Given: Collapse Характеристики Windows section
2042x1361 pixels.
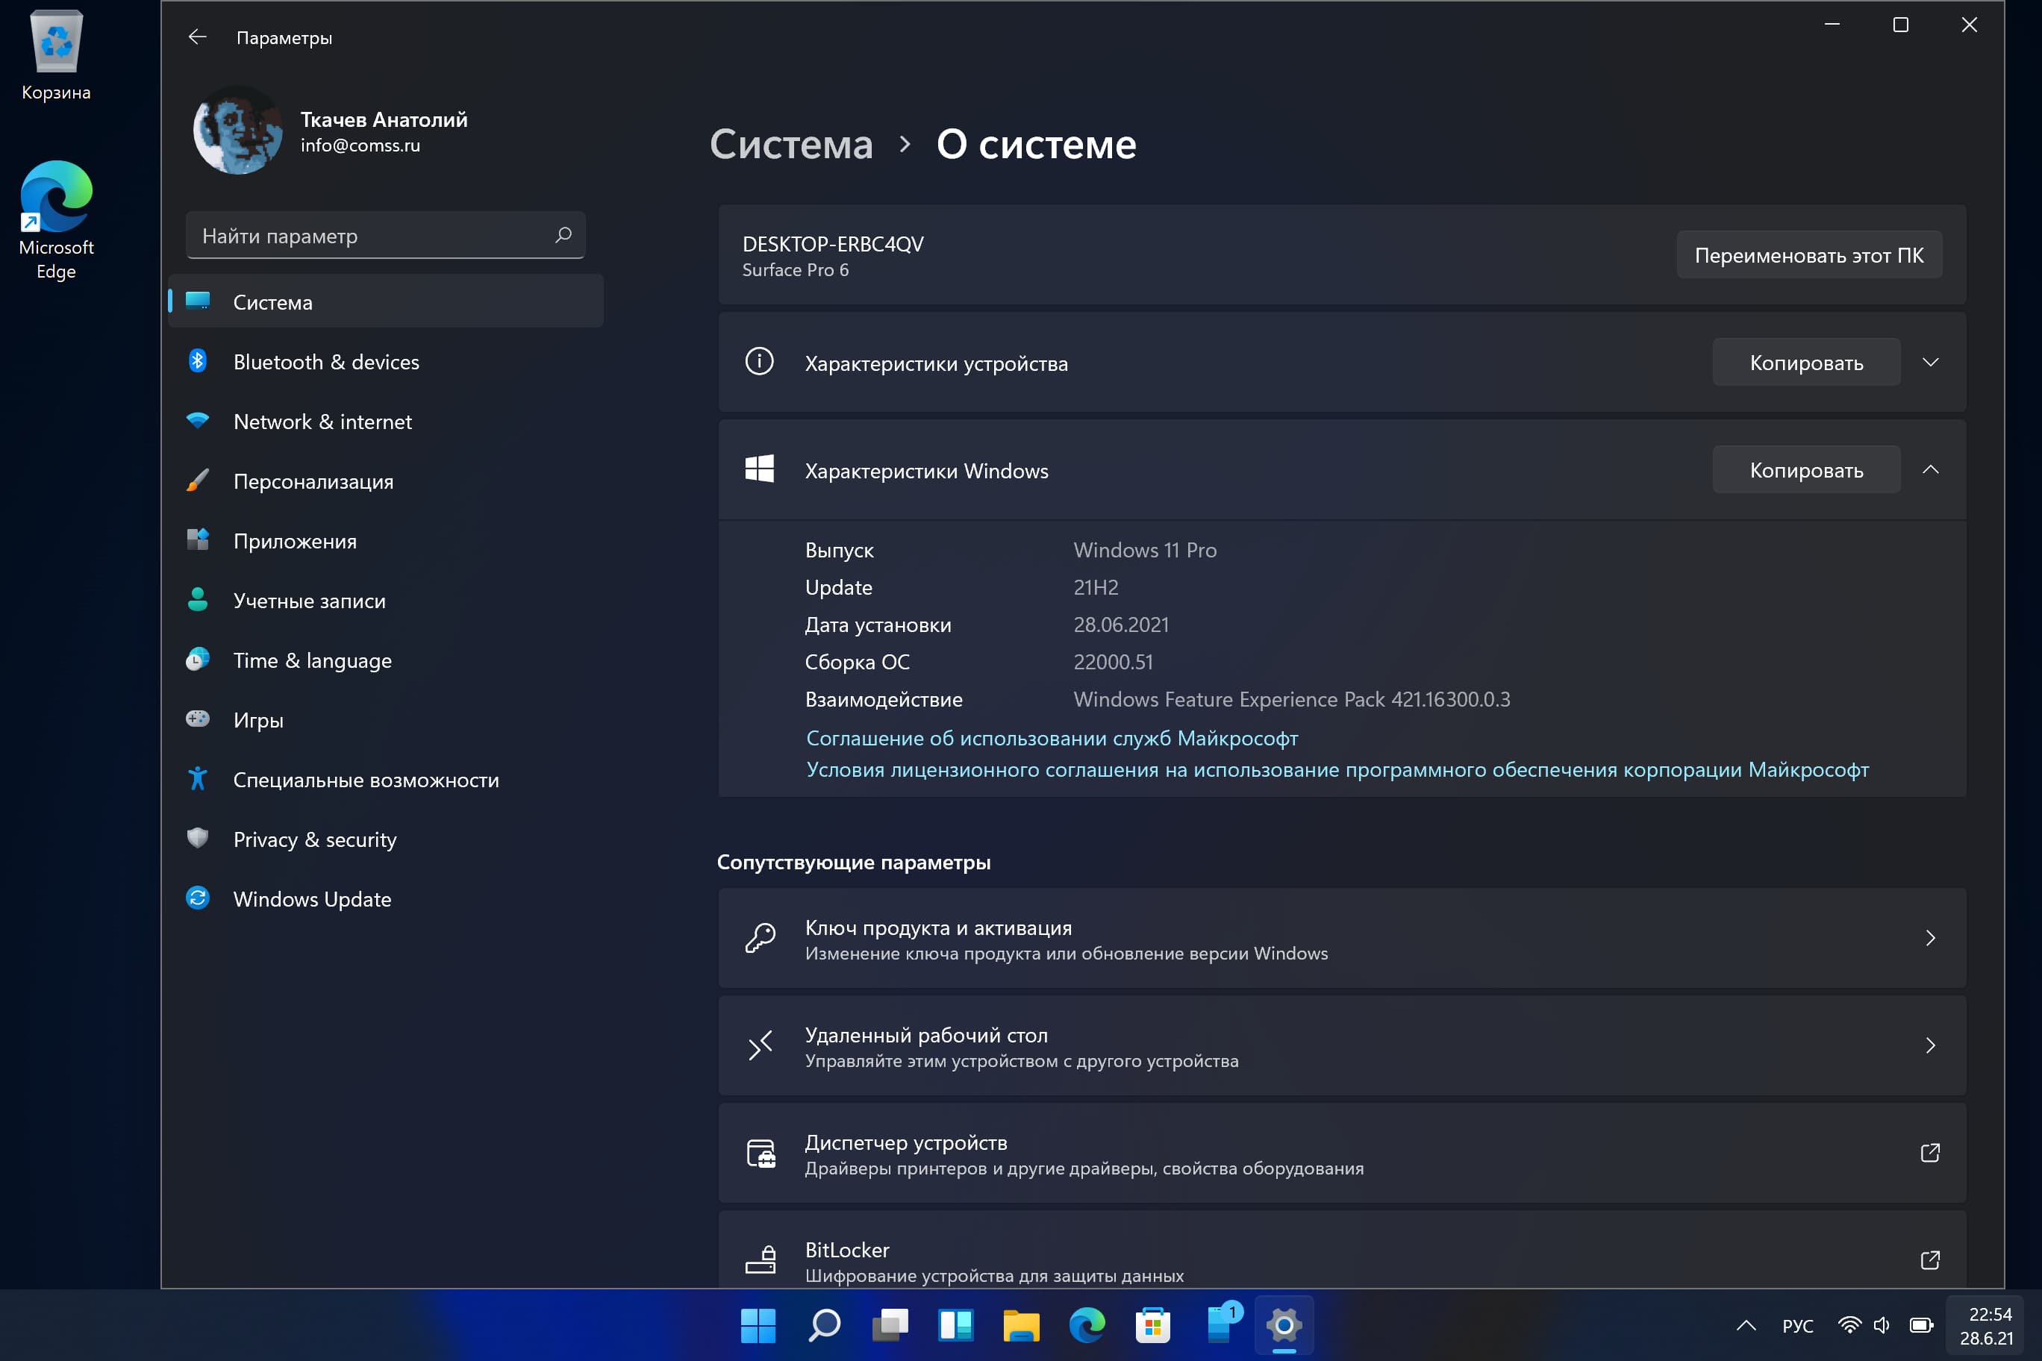Looking at the screenshot, I should (1929, 469).
